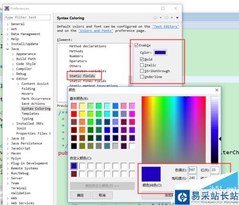Select Syntax Coloring in tree
The image size is (239, 205).
coord(36,109)
